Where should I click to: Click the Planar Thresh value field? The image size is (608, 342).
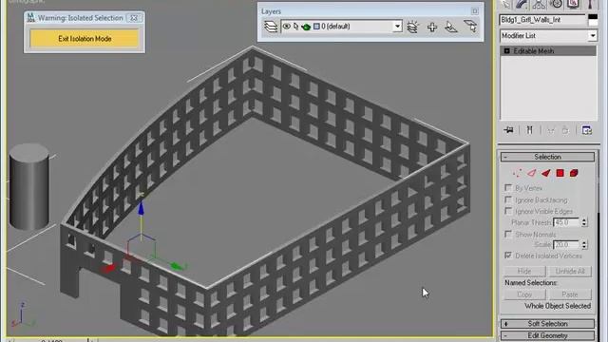click(566, 222)
